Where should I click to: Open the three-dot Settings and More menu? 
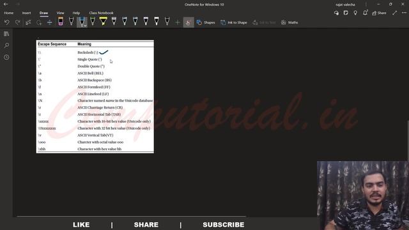(x=404, y=13)
